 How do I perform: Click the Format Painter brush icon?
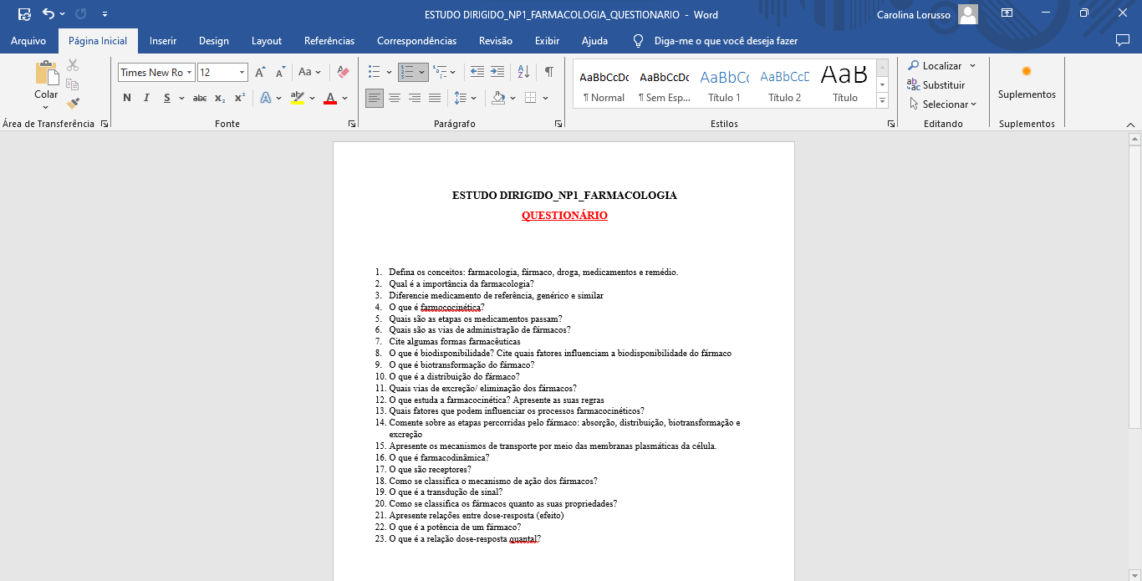[x=73, y=104]
